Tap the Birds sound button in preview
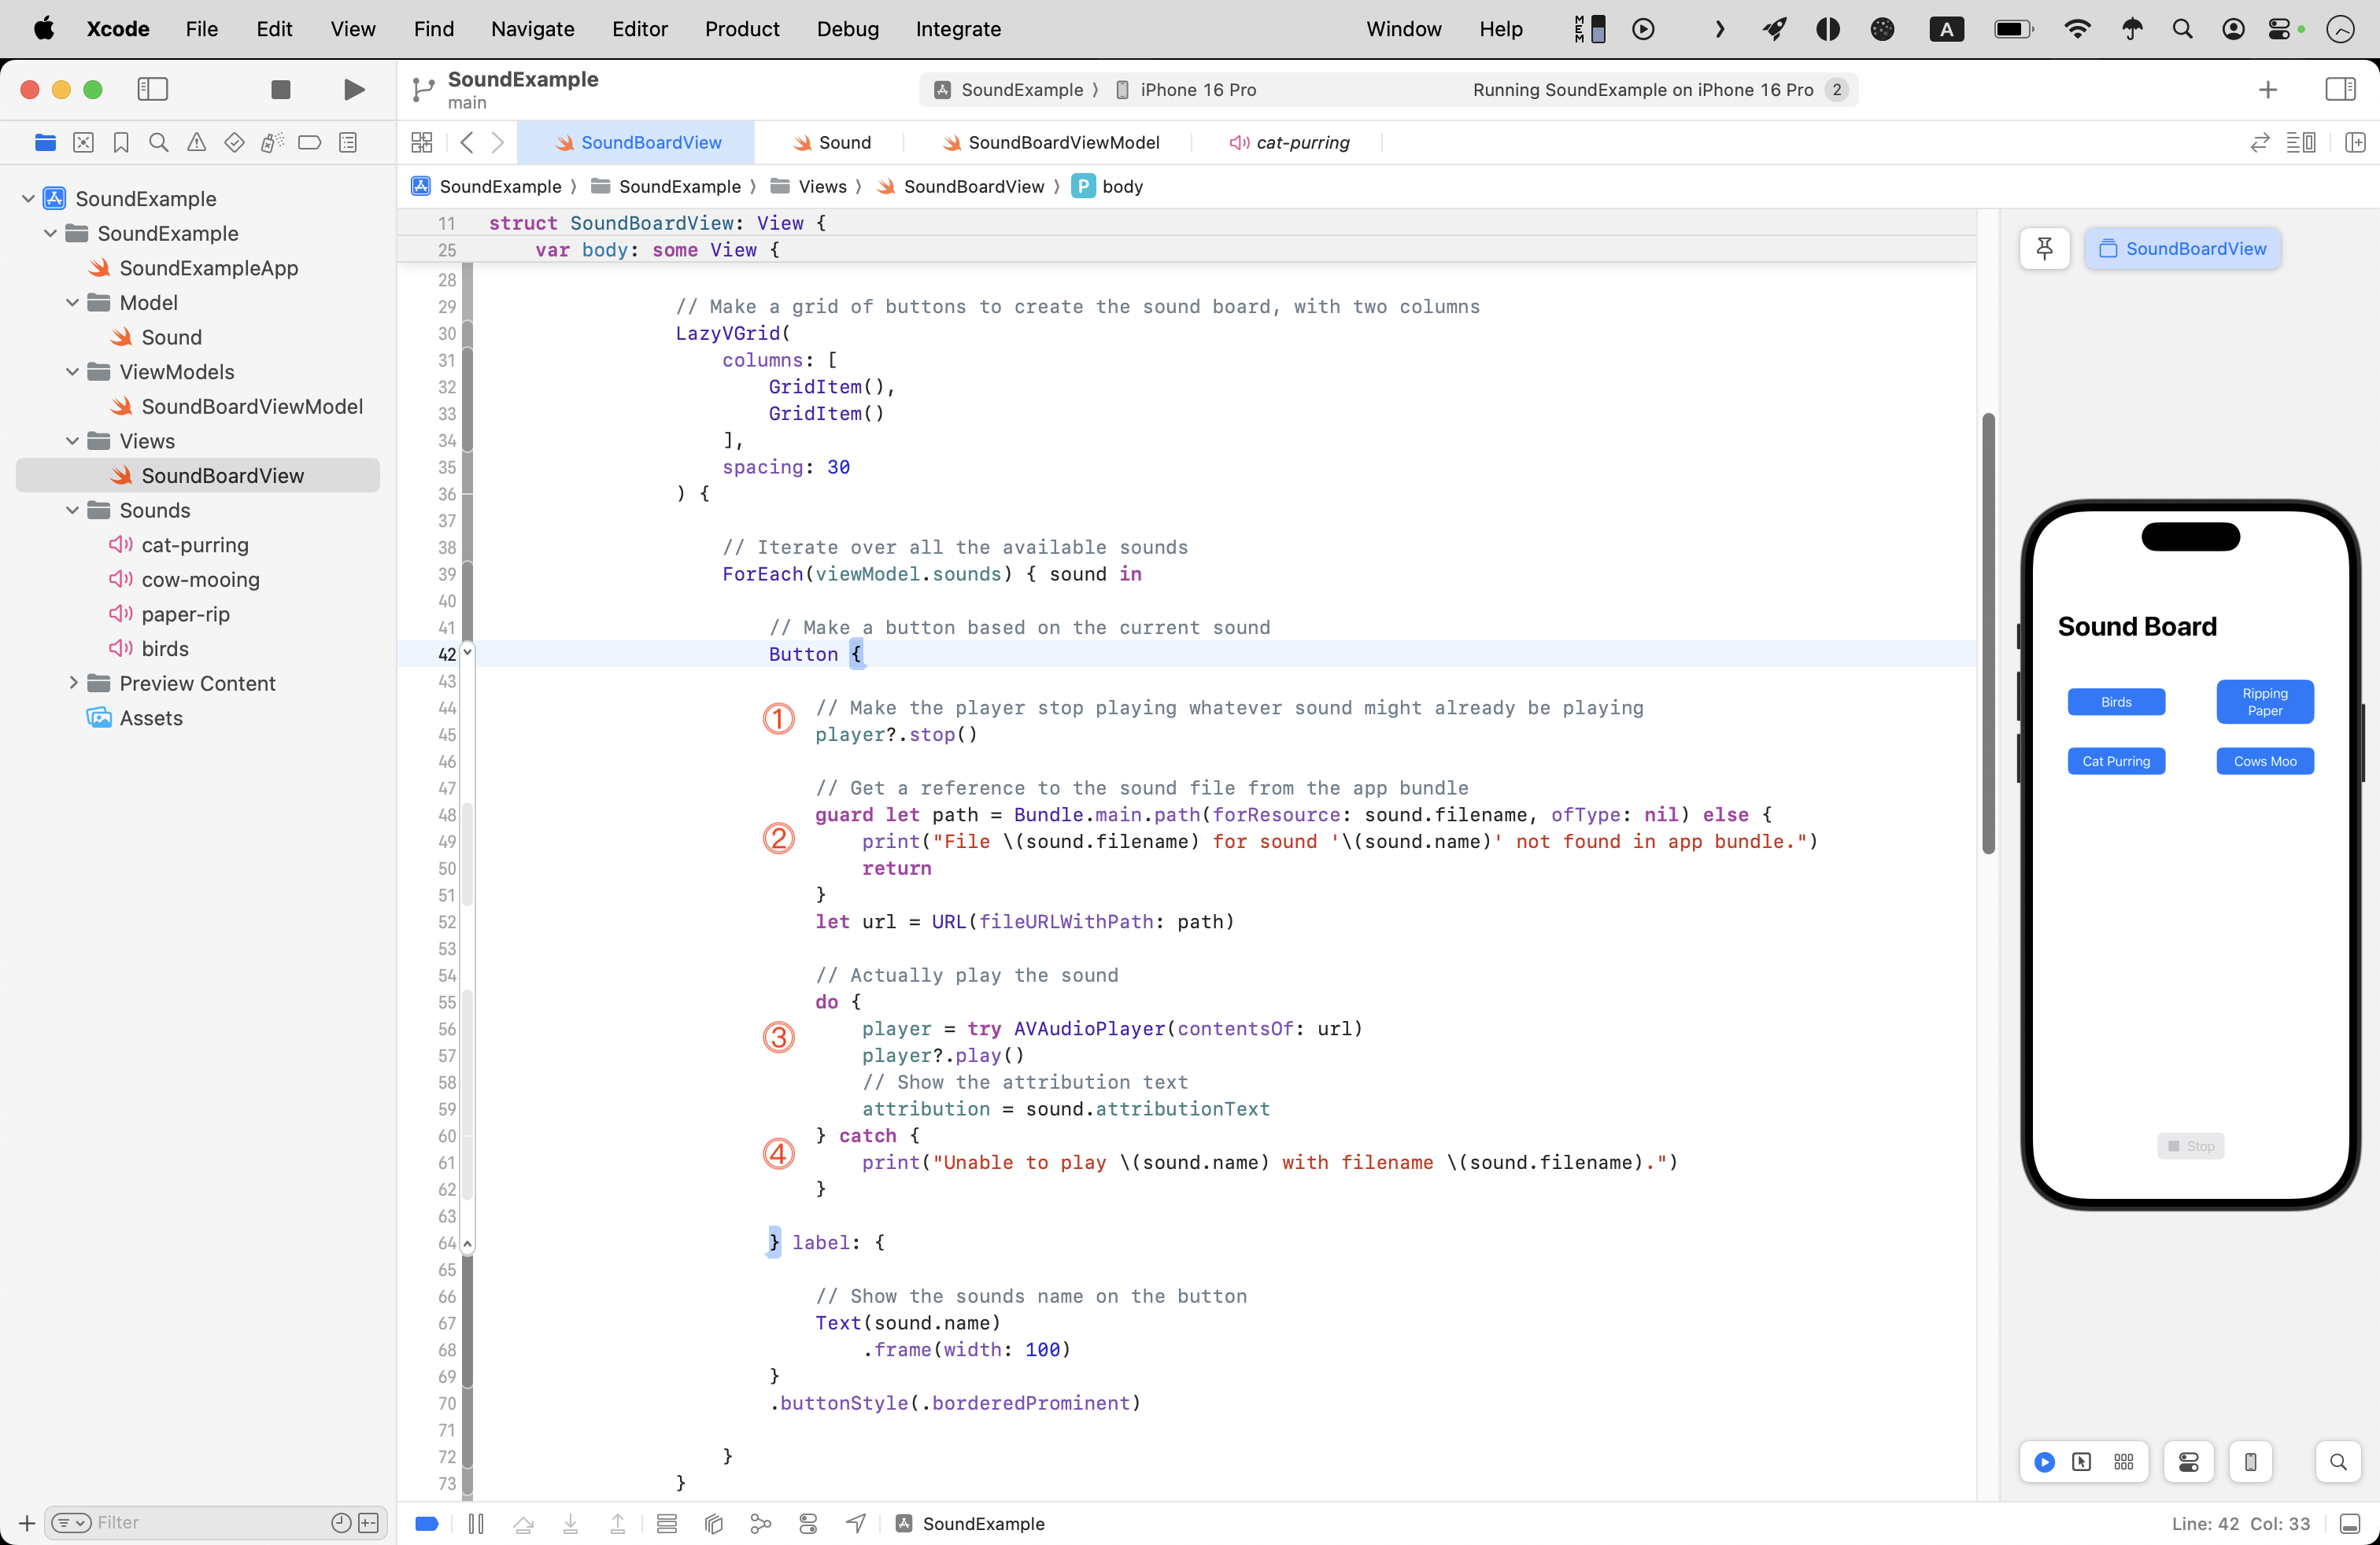2380x1545 pixels. pyautogui.click(x=2116, y=702)
